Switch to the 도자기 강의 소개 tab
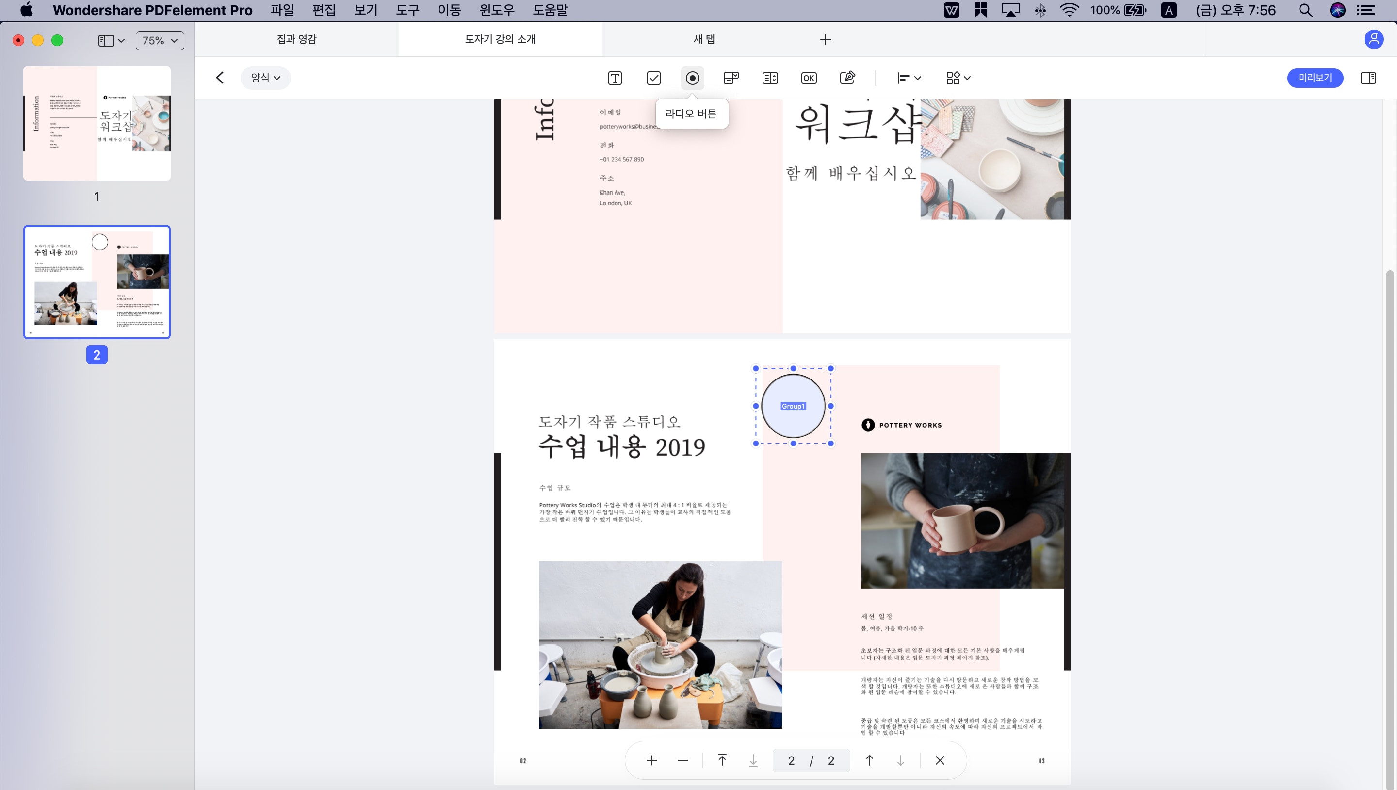 [x=500, y=39]
